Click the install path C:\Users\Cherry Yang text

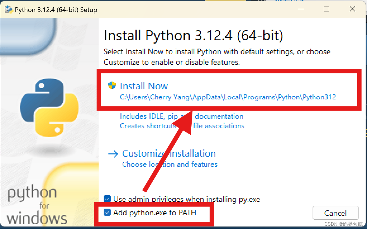[228, 97]
